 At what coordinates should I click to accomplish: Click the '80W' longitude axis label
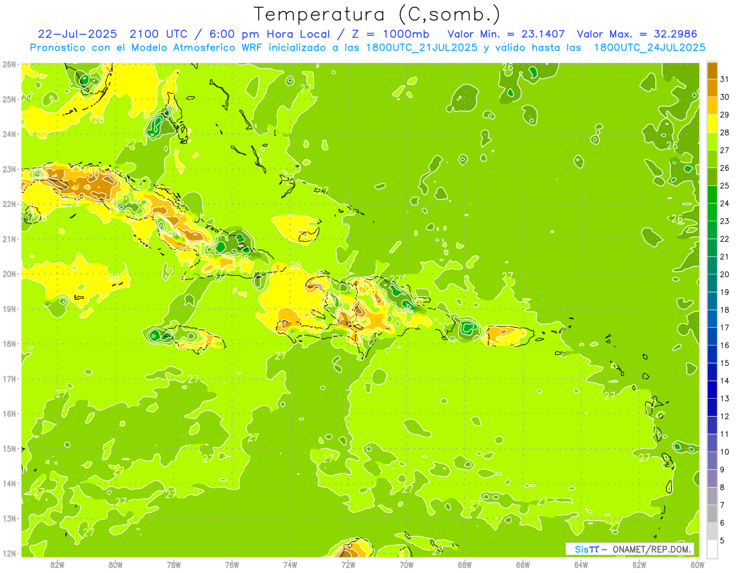click(115, 564)
